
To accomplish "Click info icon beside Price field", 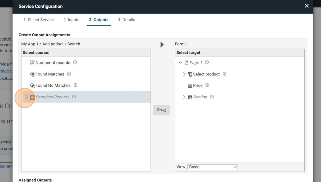I will (207, 85).
